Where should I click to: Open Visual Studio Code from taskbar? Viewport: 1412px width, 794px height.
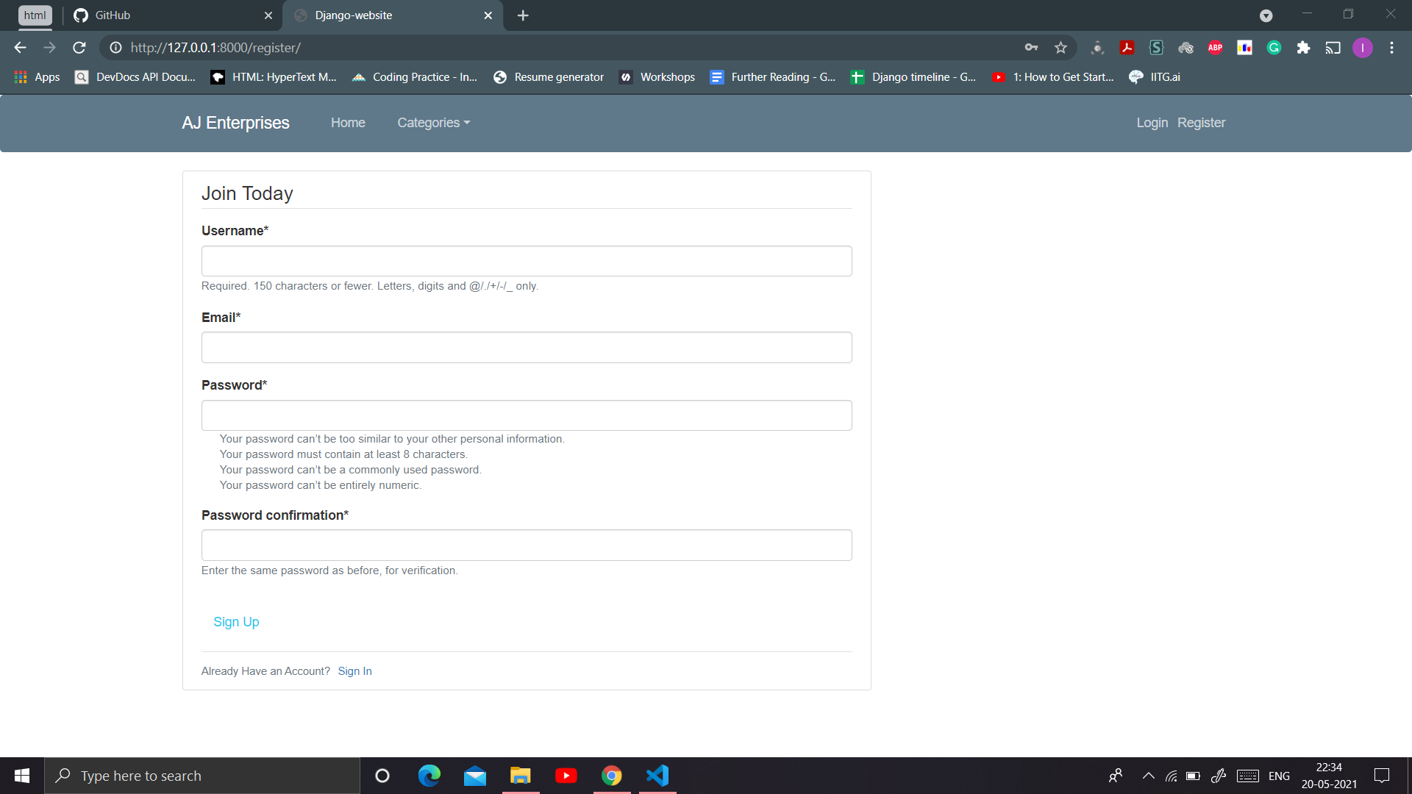click(657, 775)
